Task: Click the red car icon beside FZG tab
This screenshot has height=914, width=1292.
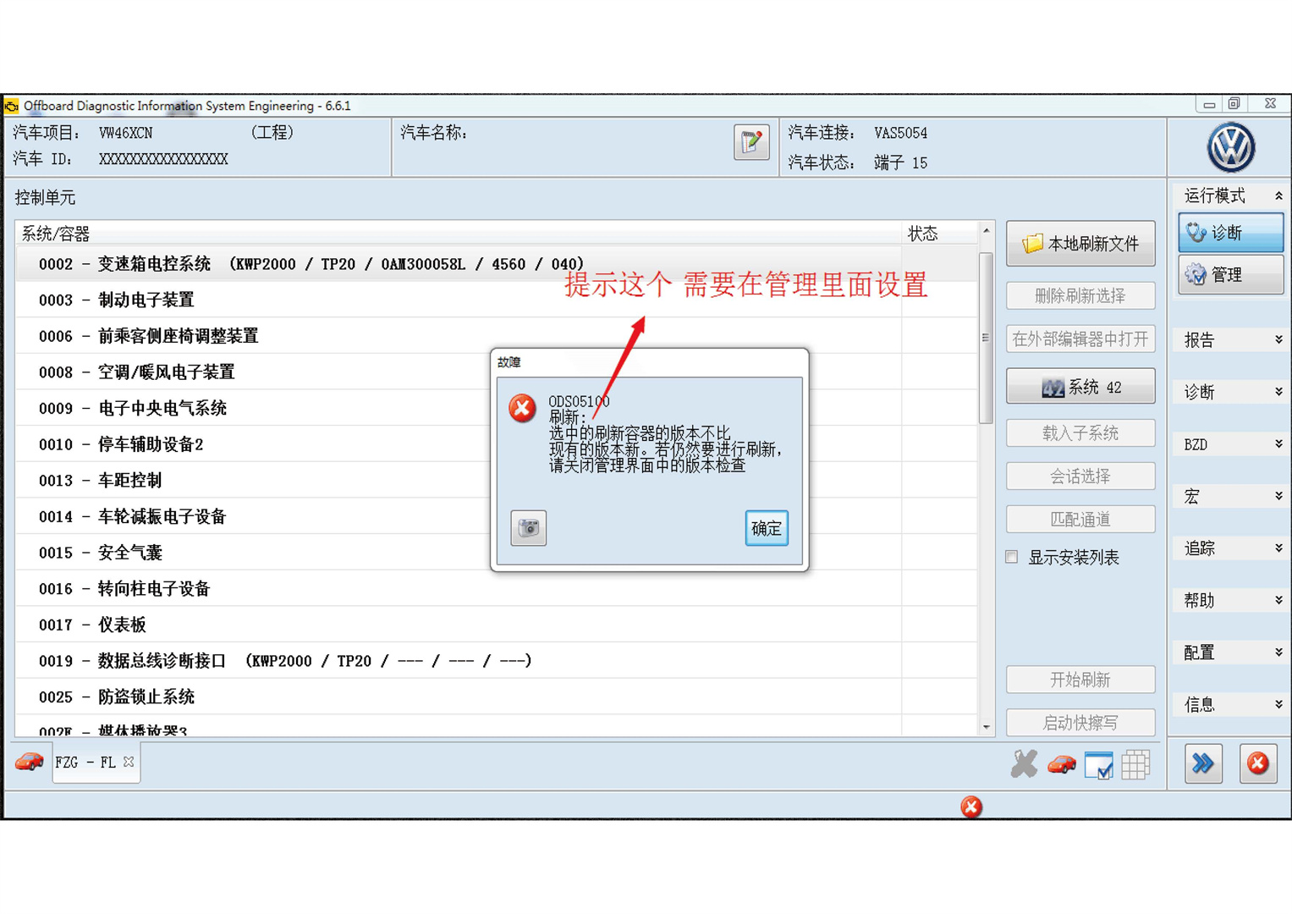Action: [29, 762]
